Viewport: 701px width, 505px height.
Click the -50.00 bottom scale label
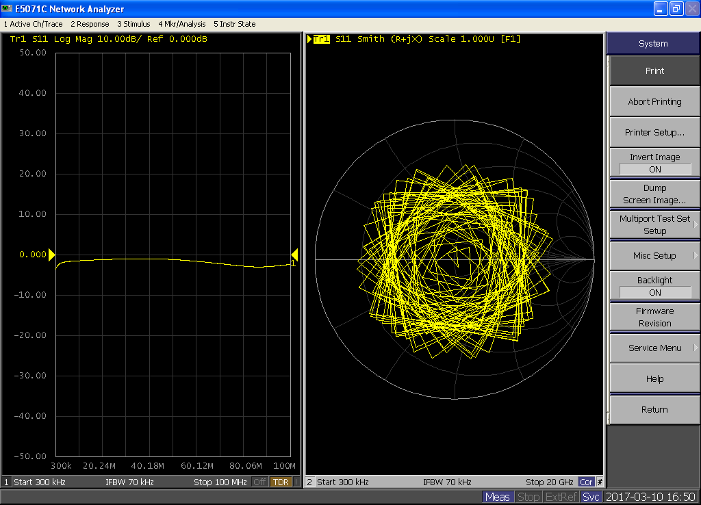tap(30, 456)
